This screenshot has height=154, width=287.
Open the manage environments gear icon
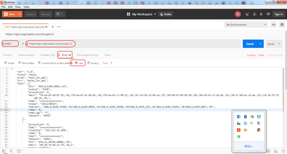(282, 24)
